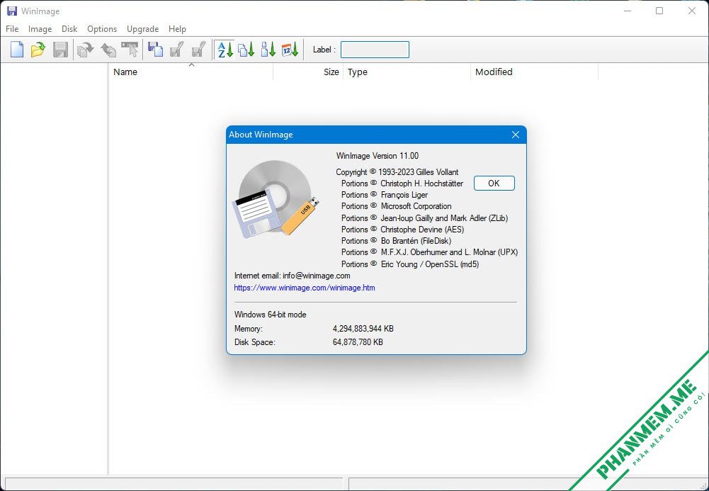Close the About WinImage dialog

point(516,135)
